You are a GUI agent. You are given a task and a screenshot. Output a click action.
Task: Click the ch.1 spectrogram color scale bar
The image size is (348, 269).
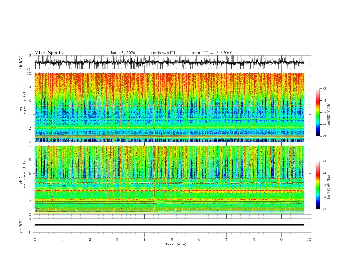[x=318, y=113]
